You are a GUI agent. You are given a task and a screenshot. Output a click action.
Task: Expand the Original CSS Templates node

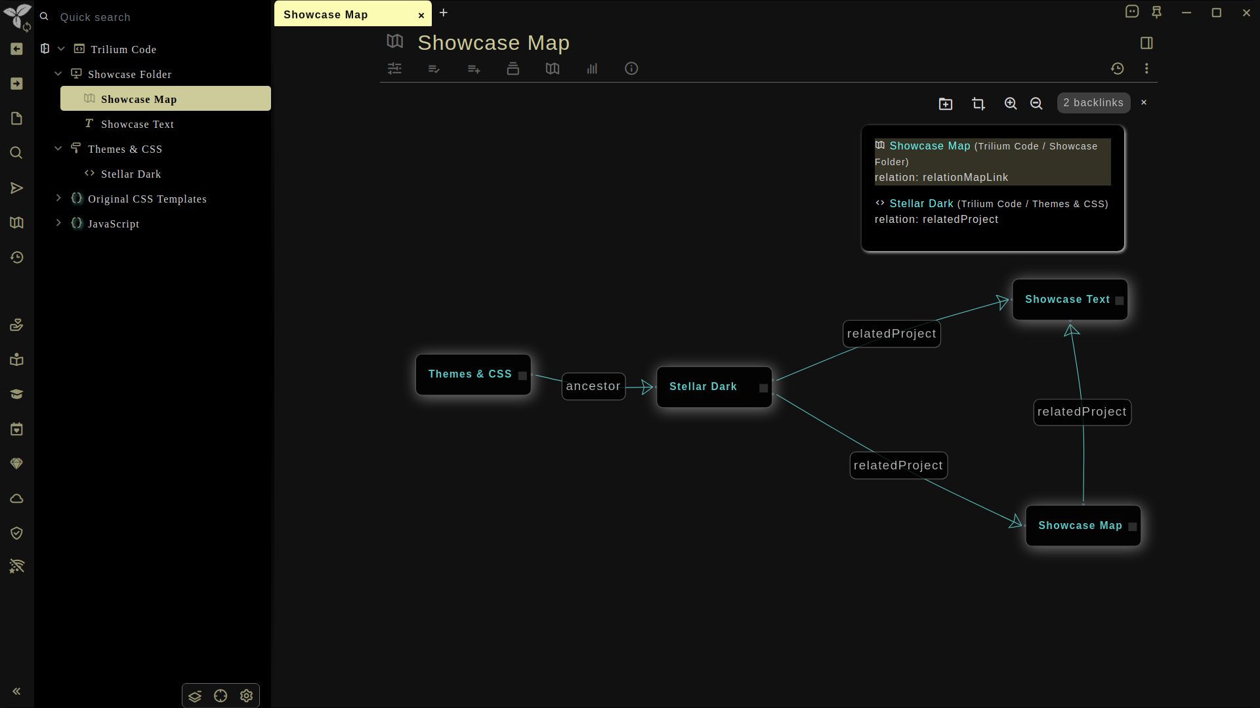pyautogui.click(x=58, y=198)
